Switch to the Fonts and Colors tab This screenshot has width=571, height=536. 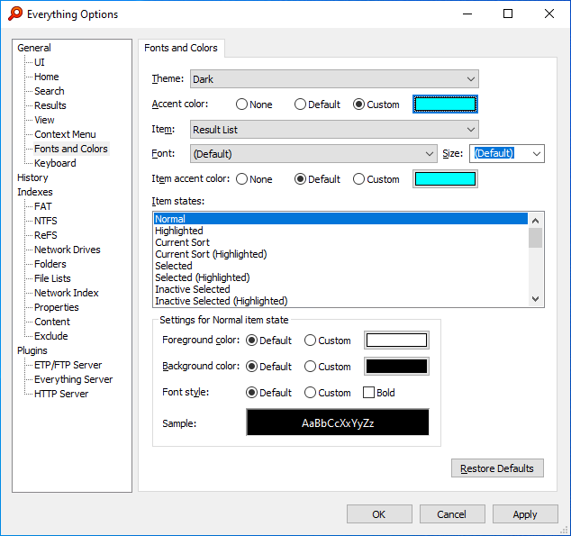click(x=181, y=48)
